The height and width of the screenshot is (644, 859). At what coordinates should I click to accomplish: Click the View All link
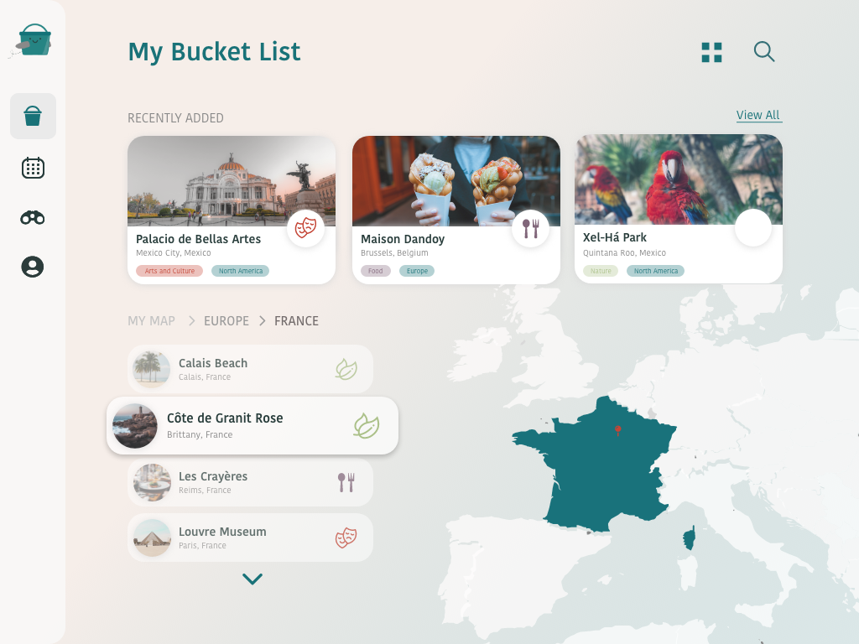(758, 115)
